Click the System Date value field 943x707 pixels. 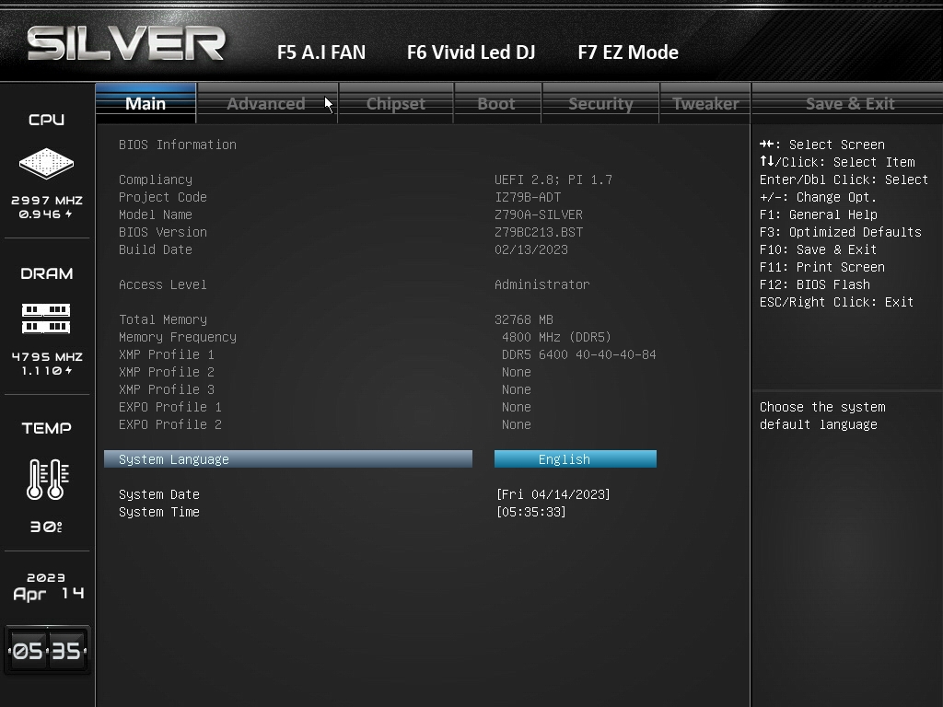(553, 494)
